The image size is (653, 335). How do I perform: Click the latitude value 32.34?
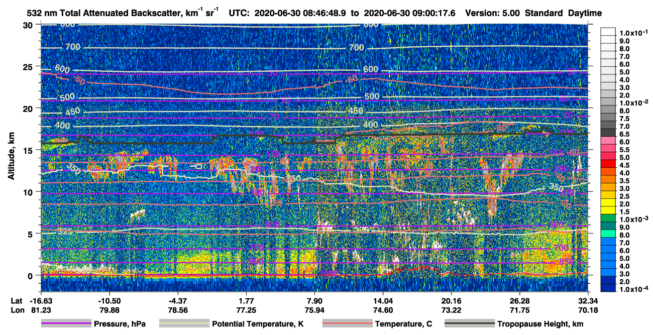click(x=588, y=301)
